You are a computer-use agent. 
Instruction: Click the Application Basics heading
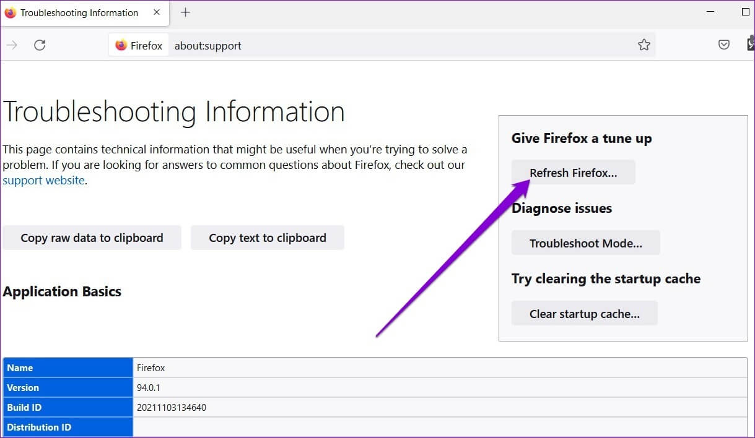pyautogui.click(x=62, y=291)
